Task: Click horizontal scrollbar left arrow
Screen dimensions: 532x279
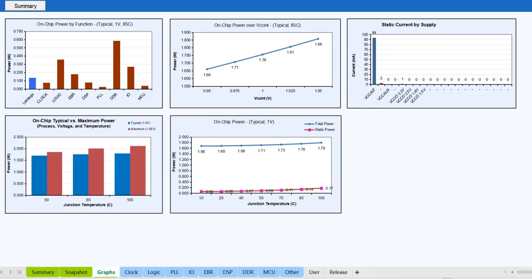Action: pos(512,272)
